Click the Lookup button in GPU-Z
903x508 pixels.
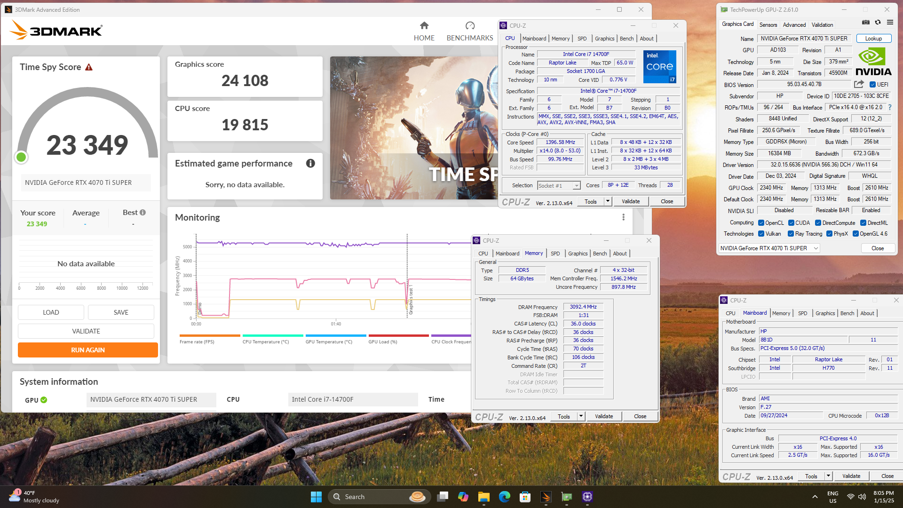pyautogui.click(x=873, y=39)
